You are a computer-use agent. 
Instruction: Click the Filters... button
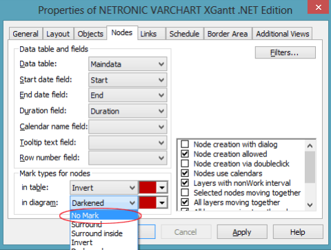pyautogui.click(x=285, y=52)
